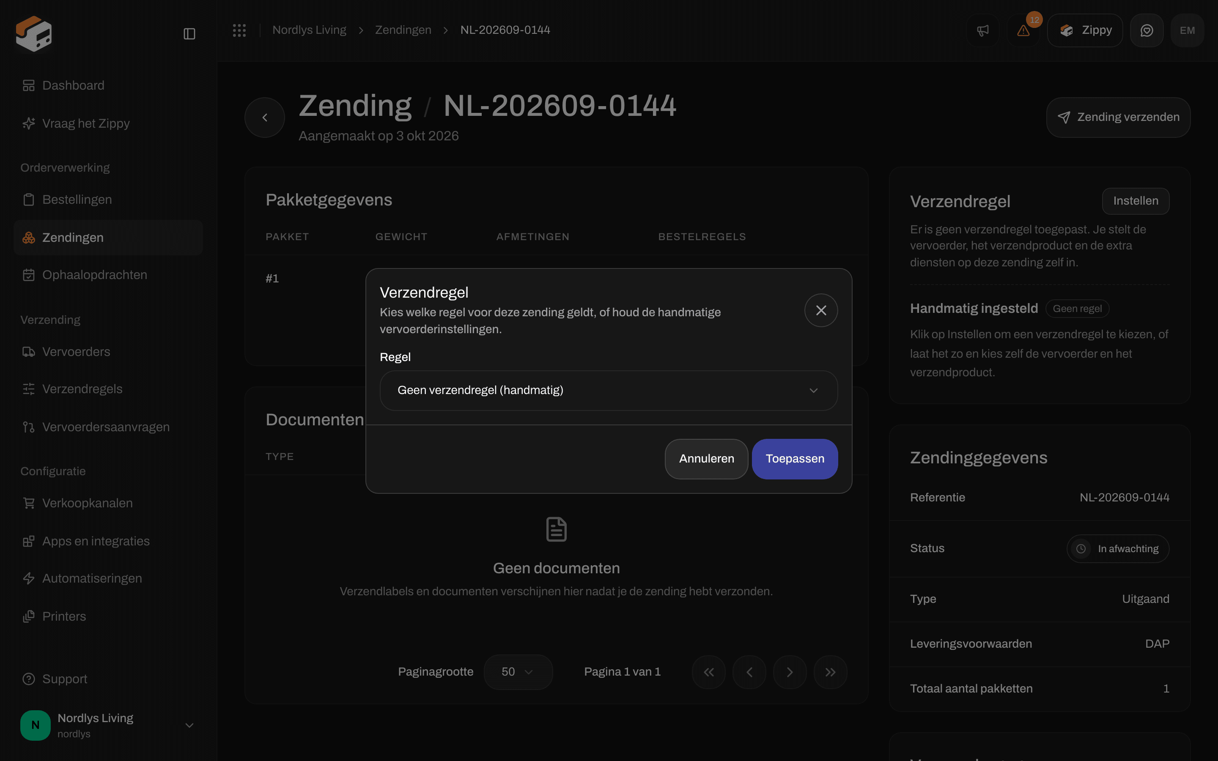Click the PAKKET column header
Screen dimensions: 1218x761
(288, 237)
